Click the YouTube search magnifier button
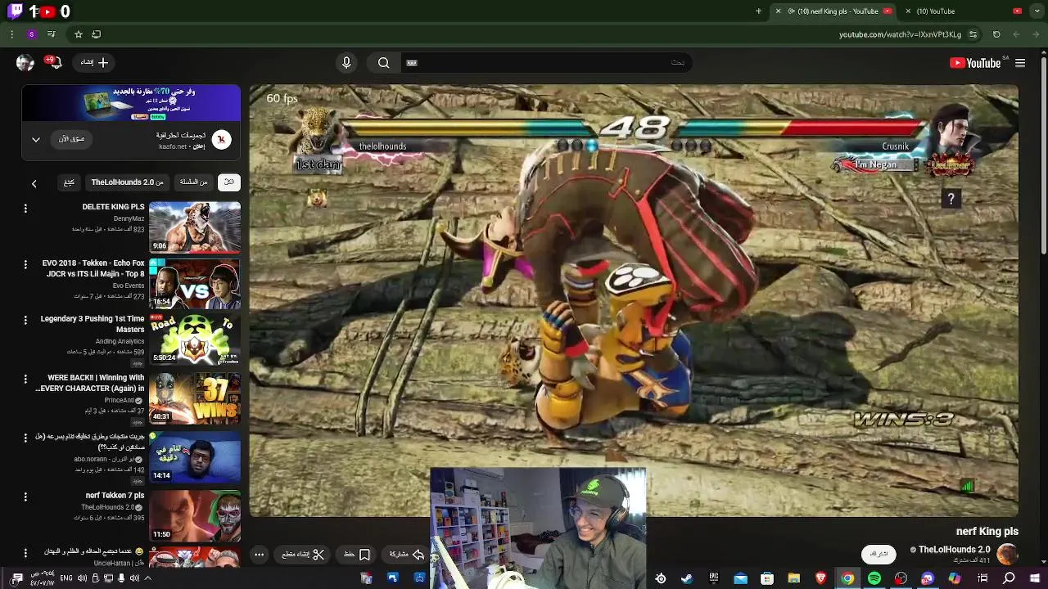 (x=383, y=63)
